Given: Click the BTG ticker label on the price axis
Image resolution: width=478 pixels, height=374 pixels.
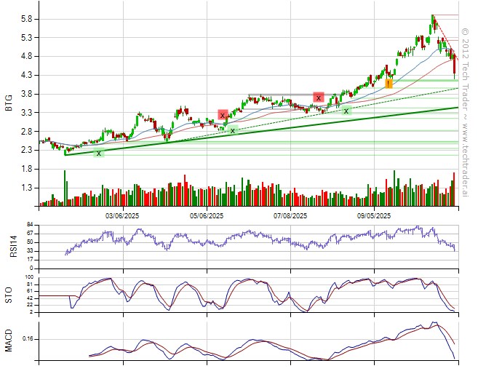Looking at the screenshot, I should pyautogui.click(x=9, y=104).
